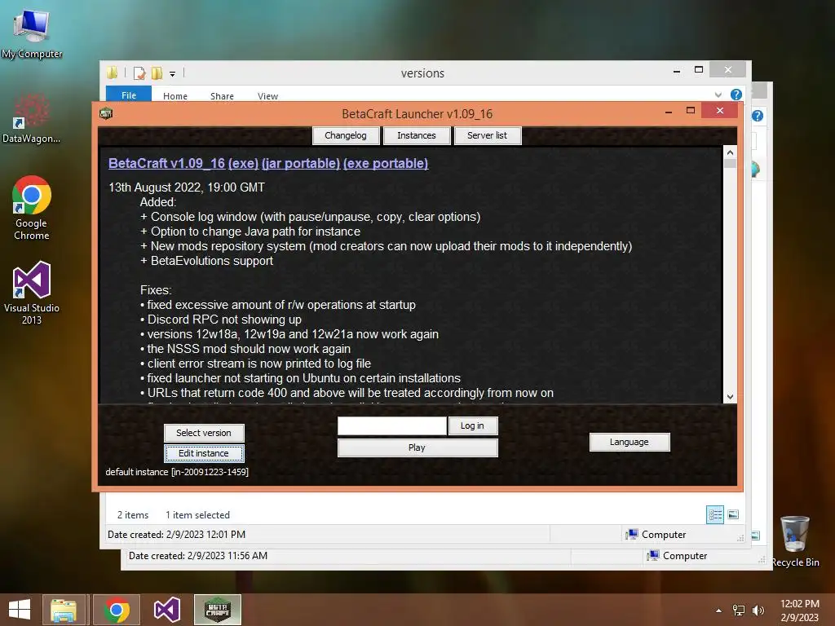Open the Share ribbon tab in versions window
The height and width of the screenshot is (626, 835).
pyautogui.click(x=222, y=96)
